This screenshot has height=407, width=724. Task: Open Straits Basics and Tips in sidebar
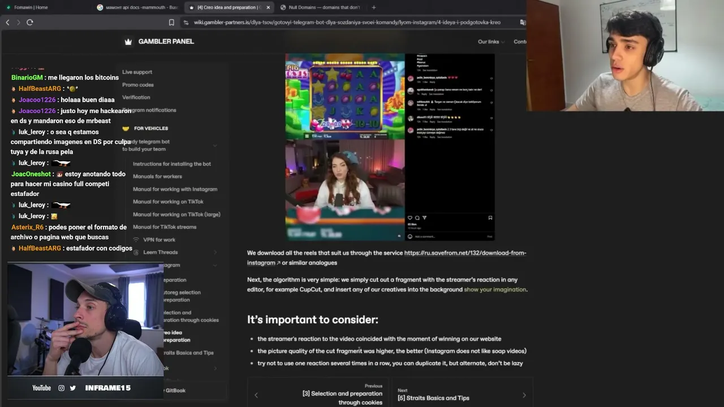coord(188,353)
